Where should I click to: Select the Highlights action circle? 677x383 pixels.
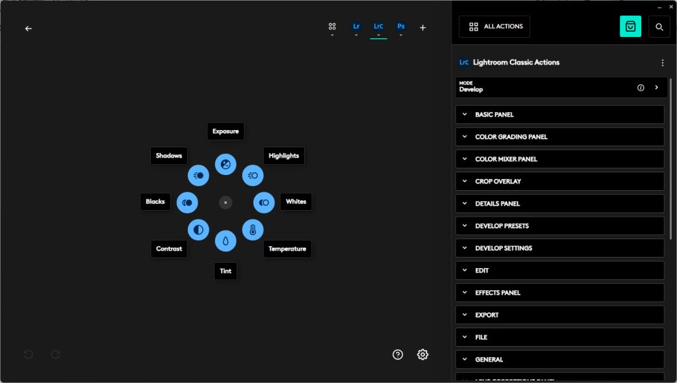253,175
